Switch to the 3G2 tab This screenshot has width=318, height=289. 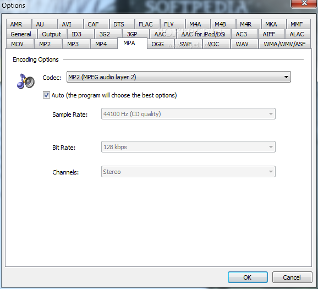(108, 34)
